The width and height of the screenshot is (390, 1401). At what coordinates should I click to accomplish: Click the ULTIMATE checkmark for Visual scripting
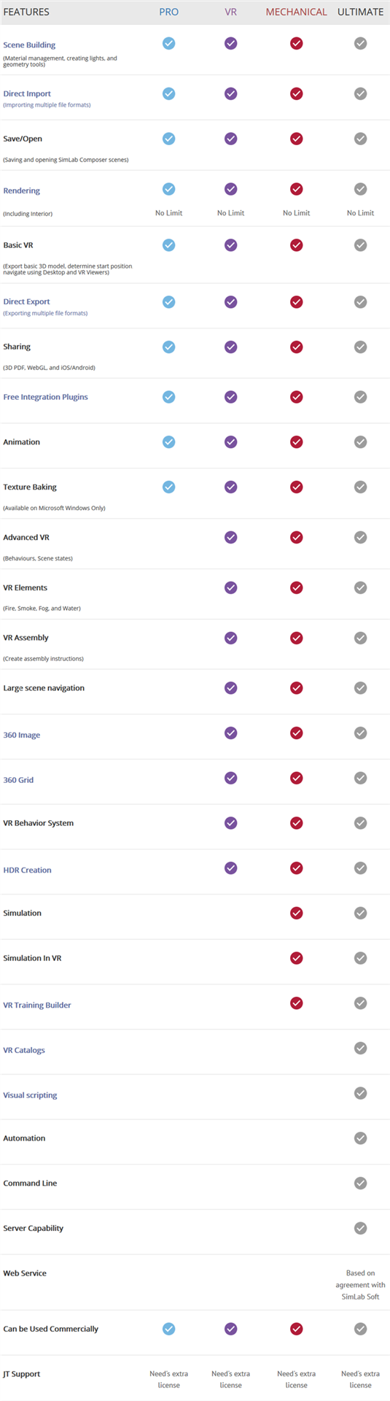point(360,1093)
